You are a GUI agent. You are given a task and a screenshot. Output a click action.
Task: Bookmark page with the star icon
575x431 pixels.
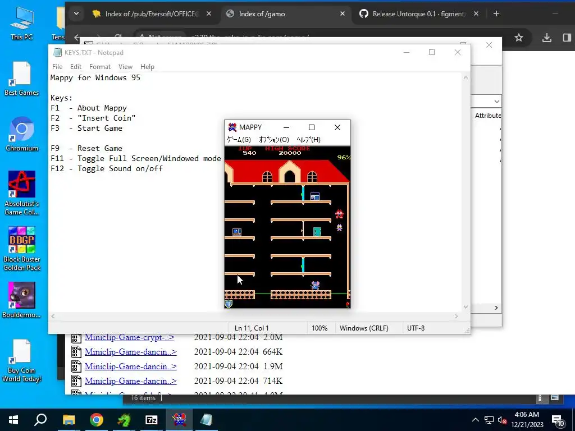click(518, 38)
